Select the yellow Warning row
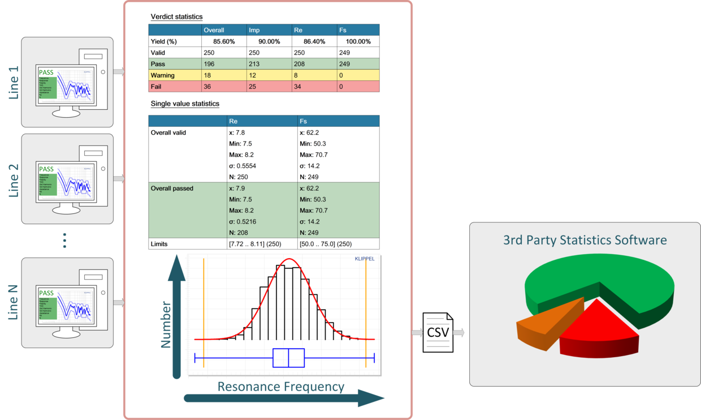The image size is (701, 420). (264, 75)
